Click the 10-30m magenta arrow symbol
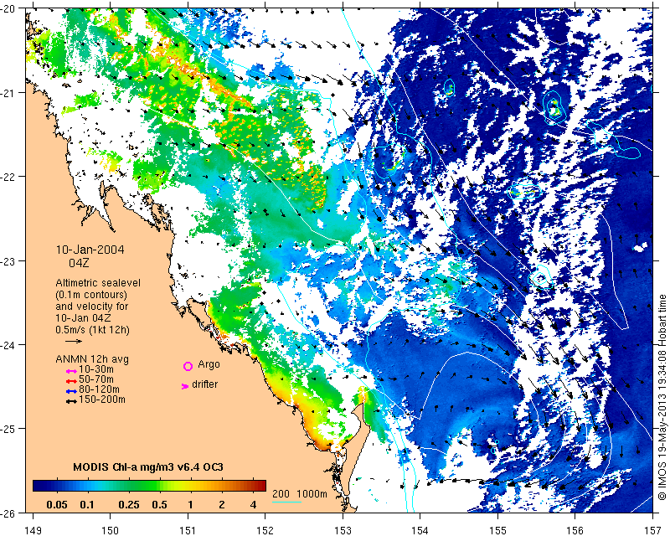Viewport: 670px width, 536px height. coord(71,371)
